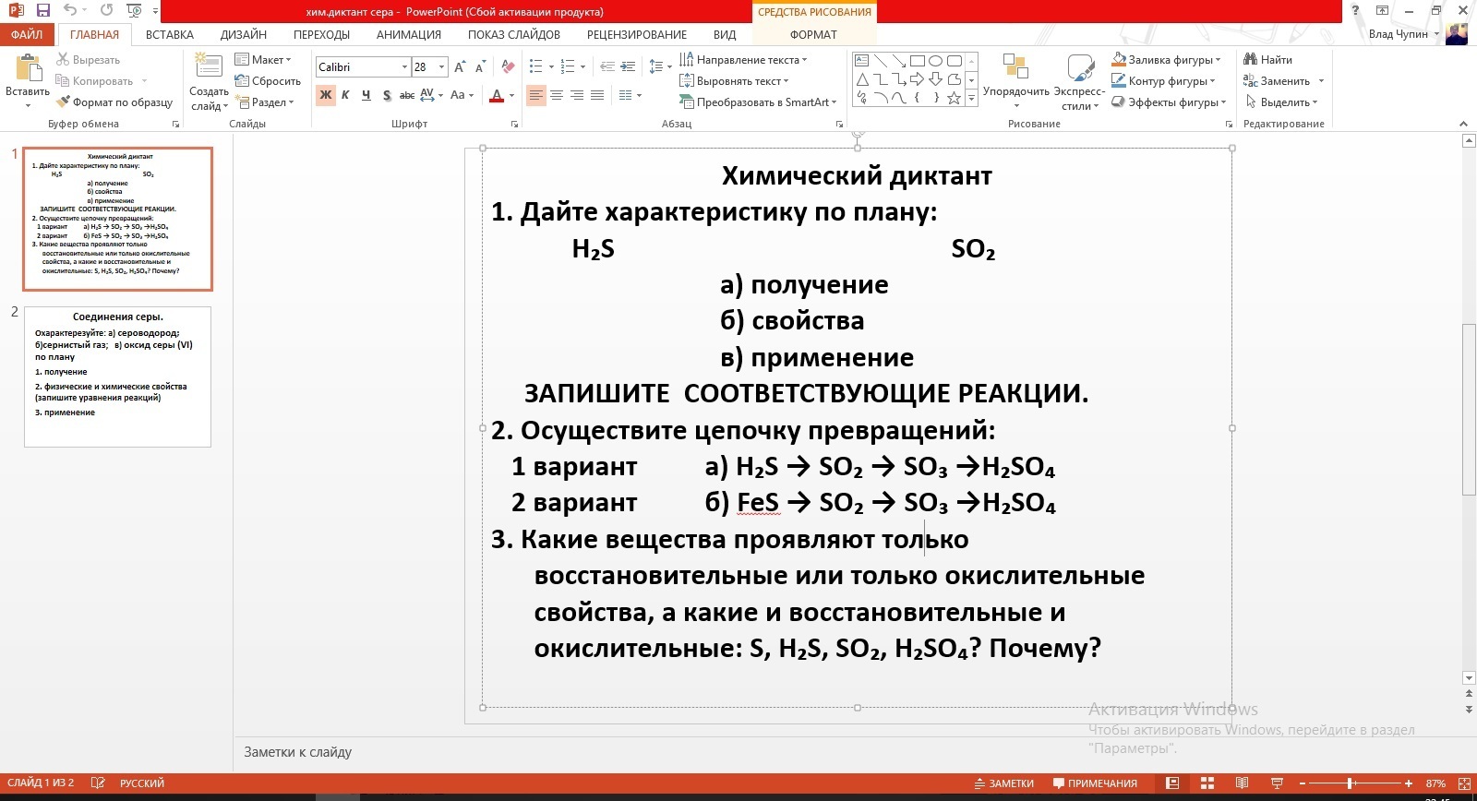Click the Reset slide button
Screen dimensions: 1477x801
pyautogui.click(x=269, y=81)
